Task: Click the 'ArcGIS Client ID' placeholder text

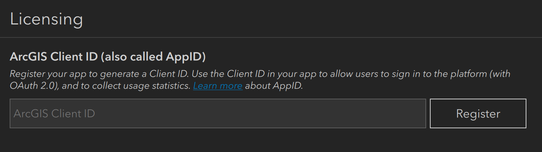Action: (54, 113)
